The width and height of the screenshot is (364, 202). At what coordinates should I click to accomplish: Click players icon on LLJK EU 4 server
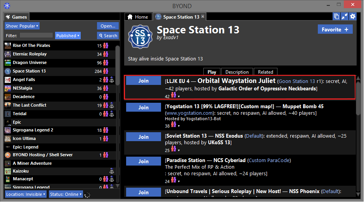[x=173, y=95]
